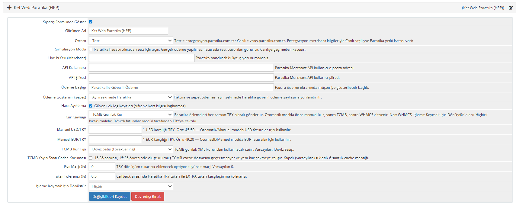Click the Hata Ayıklama label text
This screenshot has width=516, height=206.
tap(74, 106)
